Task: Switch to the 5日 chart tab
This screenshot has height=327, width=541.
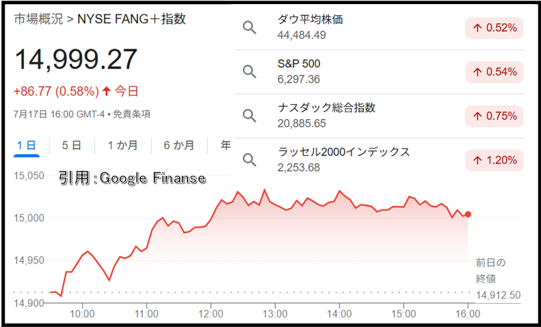Action: [72, 145]
